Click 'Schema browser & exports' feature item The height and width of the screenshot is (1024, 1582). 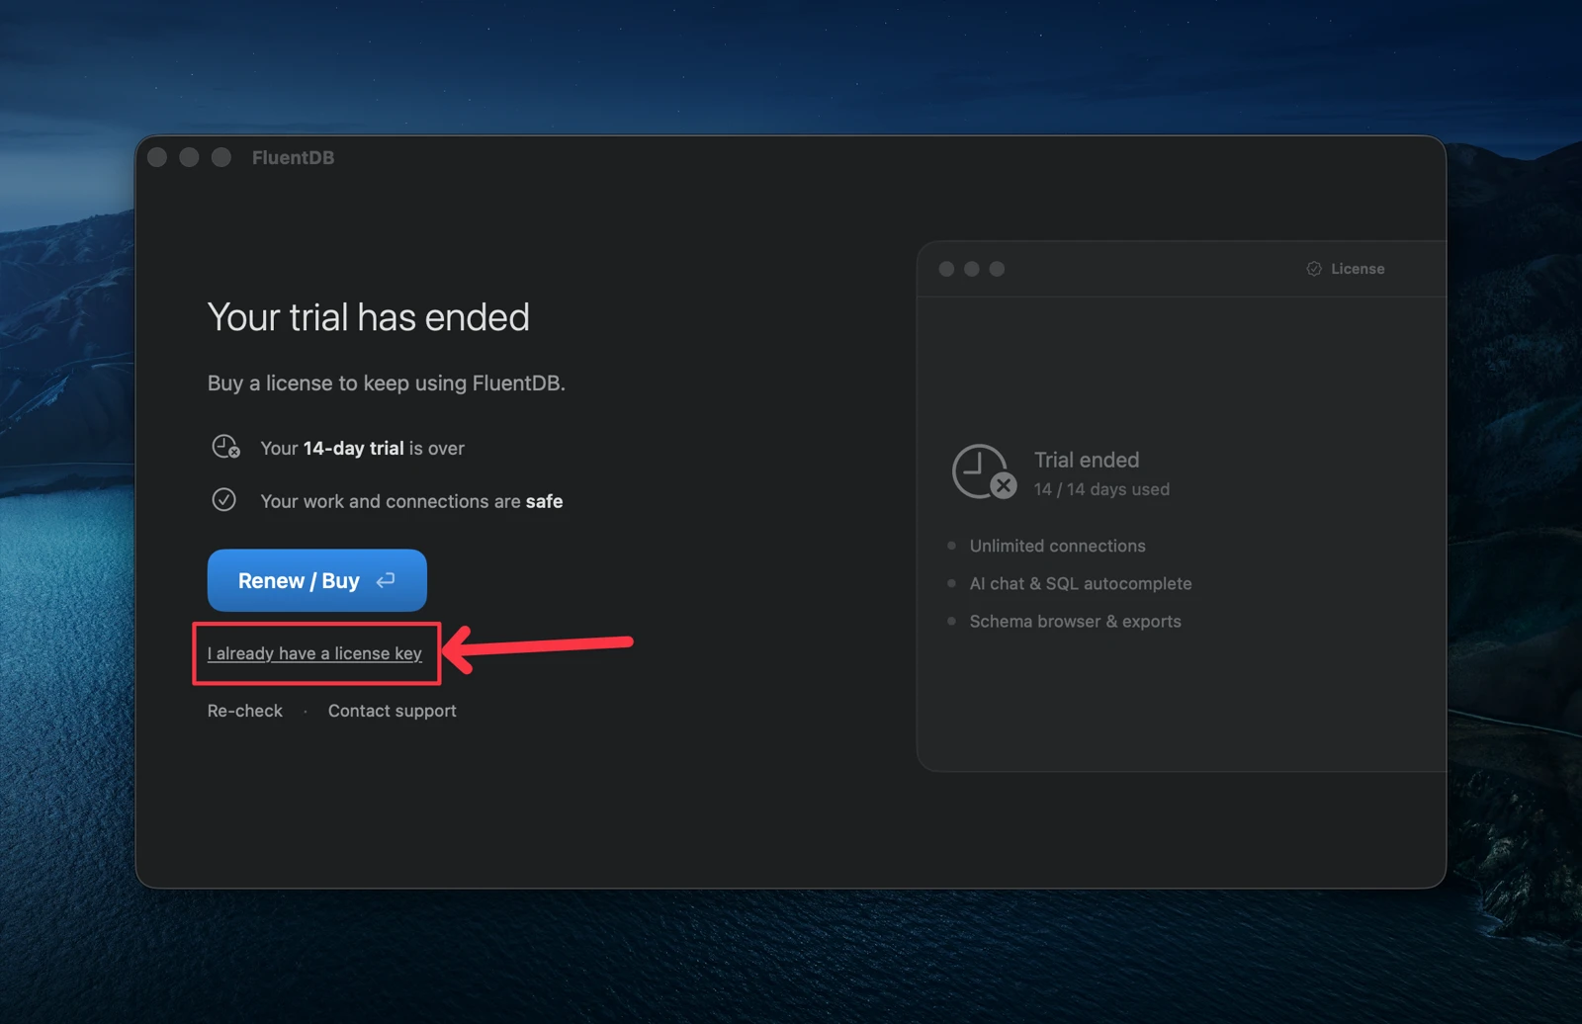1075,621
